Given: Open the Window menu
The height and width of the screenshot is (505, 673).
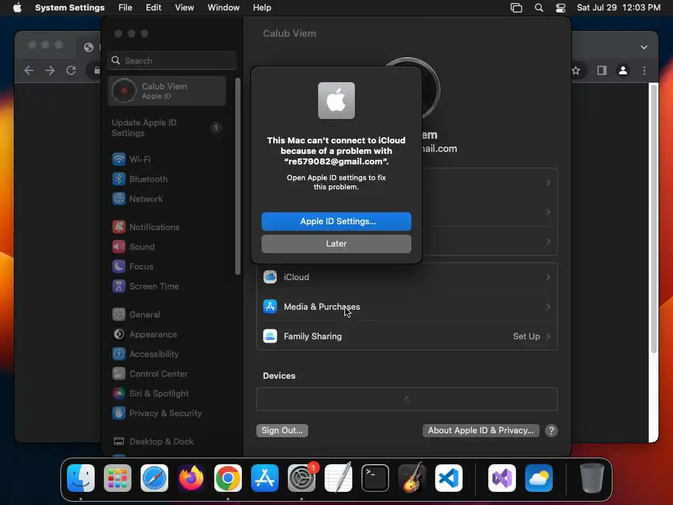Looking at the screenshot, I should click(223, 8).
